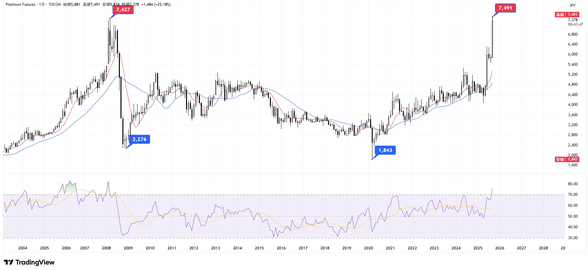
Task: Click the current price 7,378 on axis
Action: point(573,20)
